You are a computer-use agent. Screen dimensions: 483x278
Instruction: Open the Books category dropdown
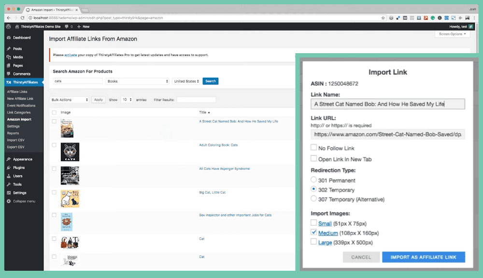click(x=137, y=81)
